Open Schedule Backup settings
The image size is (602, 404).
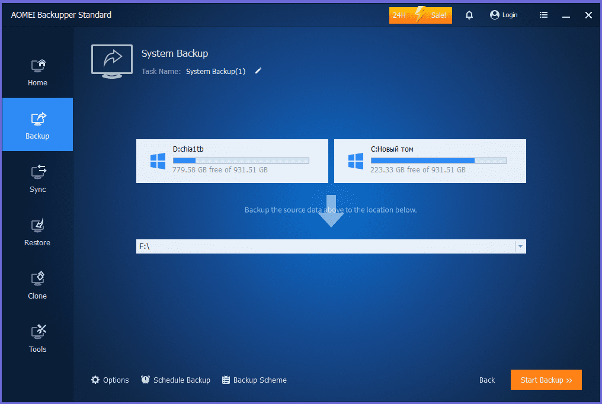click(176, 380)
